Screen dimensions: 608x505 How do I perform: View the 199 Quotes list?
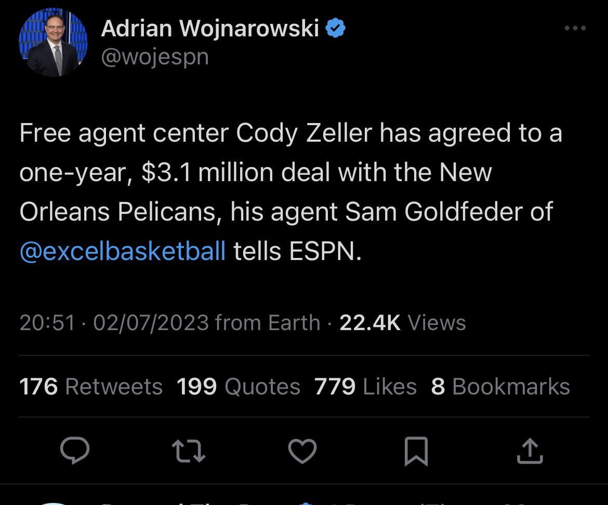click(239, 387)
